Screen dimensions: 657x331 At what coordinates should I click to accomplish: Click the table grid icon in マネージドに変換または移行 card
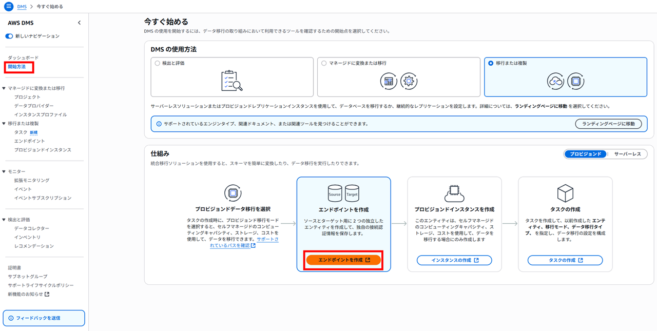coord(389,81)
